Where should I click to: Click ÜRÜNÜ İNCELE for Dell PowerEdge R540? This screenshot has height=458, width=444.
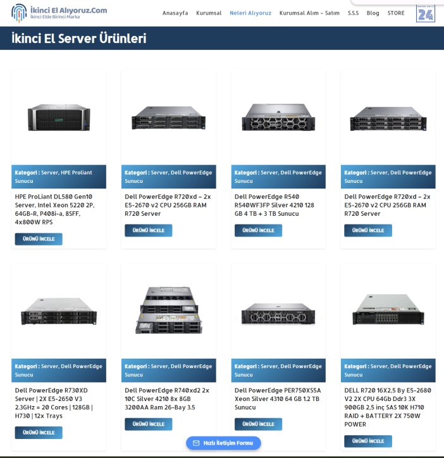pyautogui.click(x=258, y=230)
